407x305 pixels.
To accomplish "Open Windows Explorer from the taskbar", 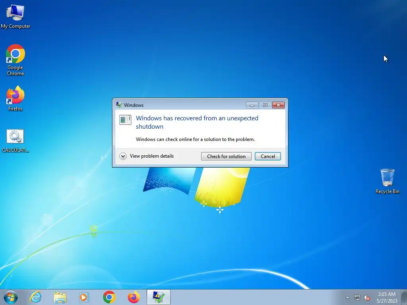I will (x=60, y=297).
